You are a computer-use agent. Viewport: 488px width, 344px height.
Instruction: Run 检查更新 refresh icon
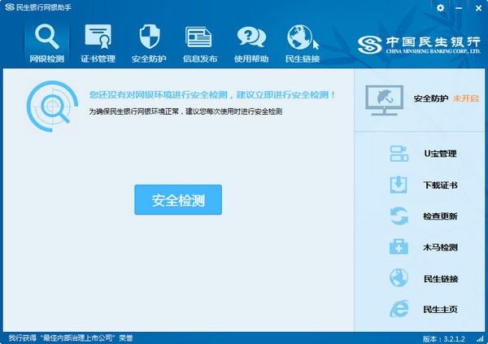(399, 216)
